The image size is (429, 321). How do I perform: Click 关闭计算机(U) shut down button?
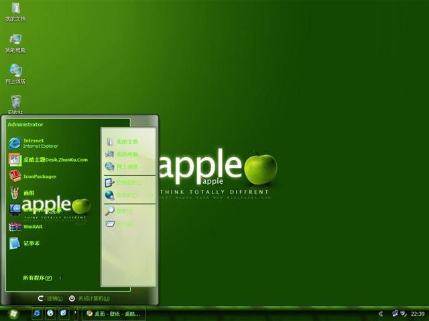[x=89, y=298]
